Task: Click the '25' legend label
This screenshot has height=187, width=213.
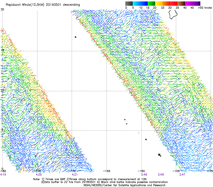Action: (162, 8)
